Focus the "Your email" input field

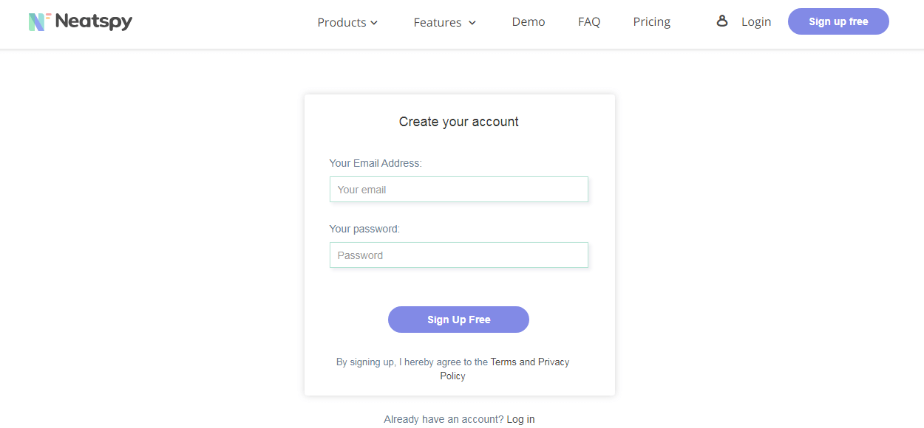point(459,190)
